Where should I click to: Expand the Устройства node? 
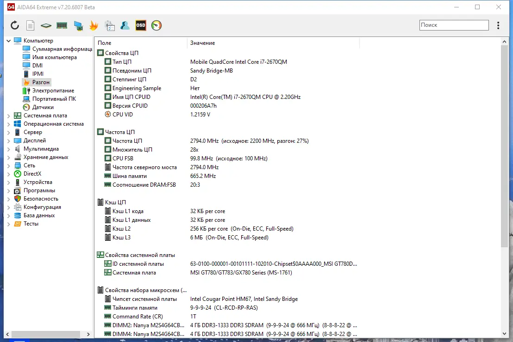pos(8,182)
